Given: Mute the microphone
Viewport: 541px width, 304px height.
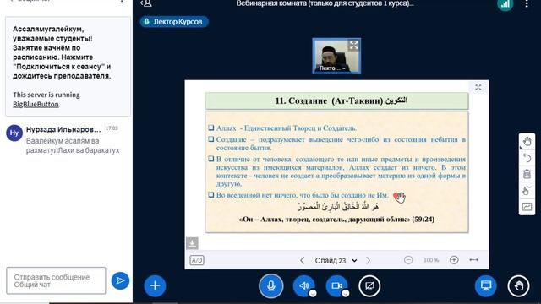Looking at the screenshot, I should 271,285.
